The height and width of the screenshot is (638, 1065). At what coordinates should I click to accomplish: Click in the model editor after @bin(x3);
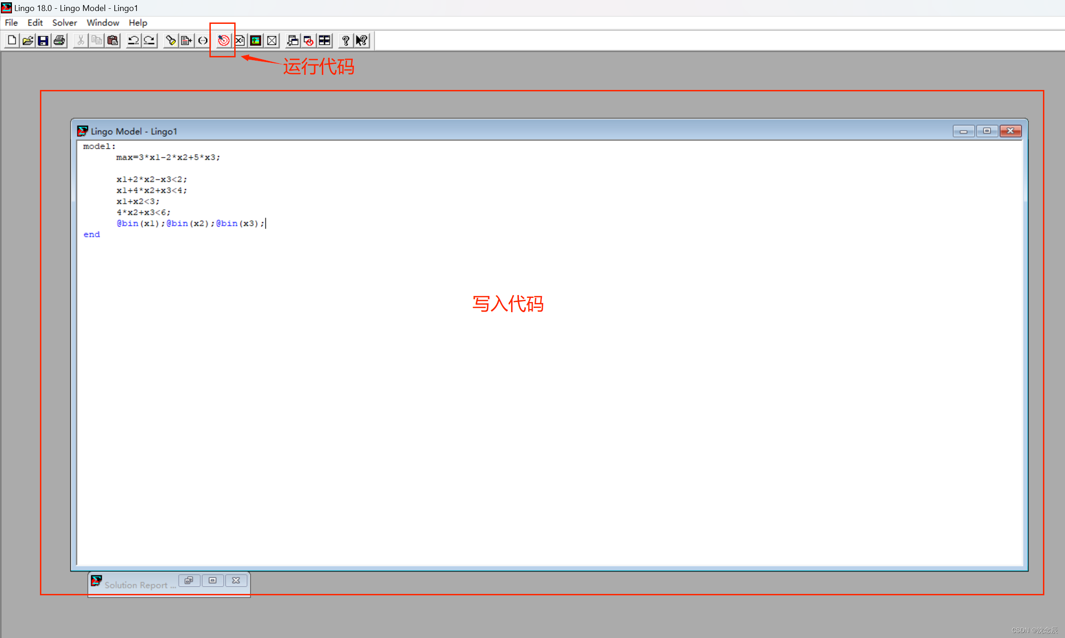(271, 224)
